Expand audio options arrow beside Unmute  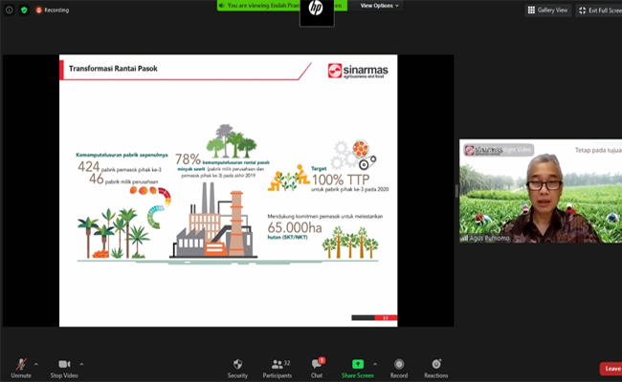(x=36, y=364)
